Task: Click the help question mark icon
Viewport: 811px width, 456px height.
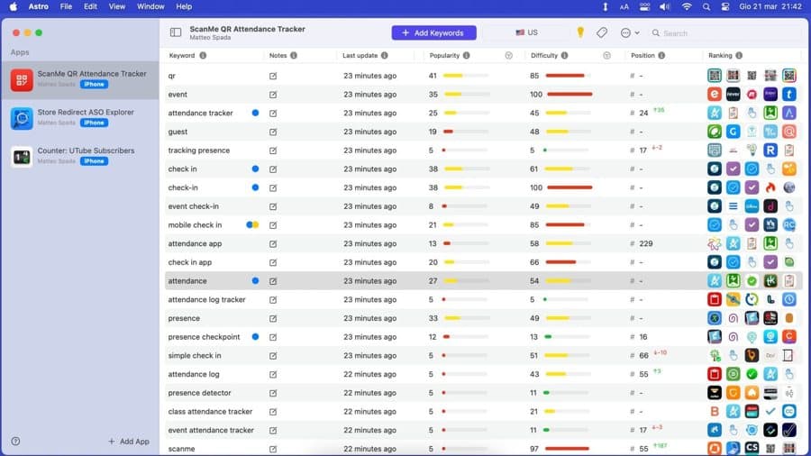Action: click(x=15, y=441)
